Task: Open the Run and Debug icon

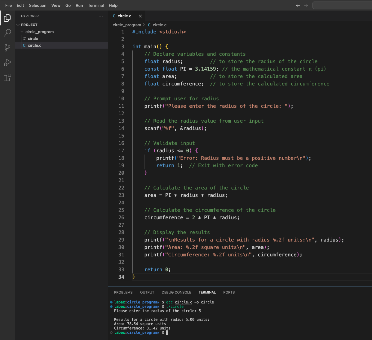Action: [7, 63]
